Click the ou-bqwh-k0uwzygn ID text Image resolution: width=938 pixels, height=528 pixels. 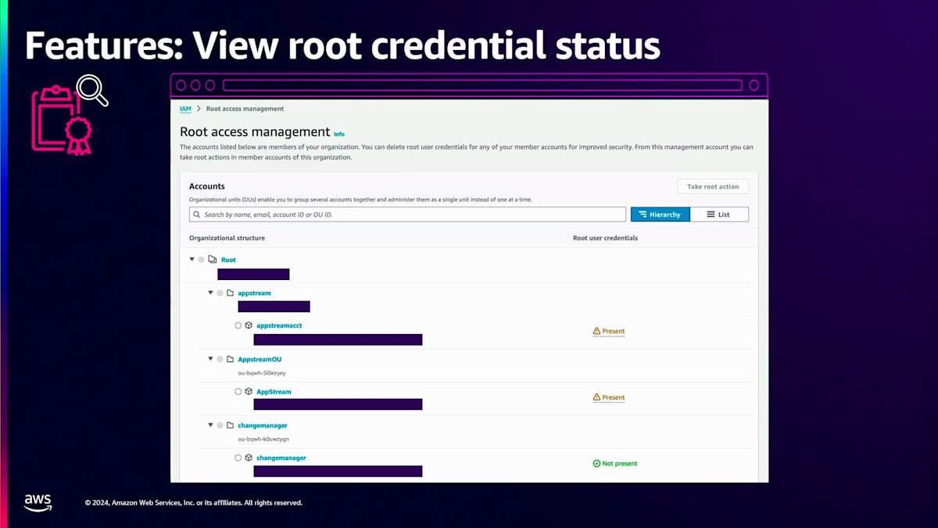pos(263,440)
